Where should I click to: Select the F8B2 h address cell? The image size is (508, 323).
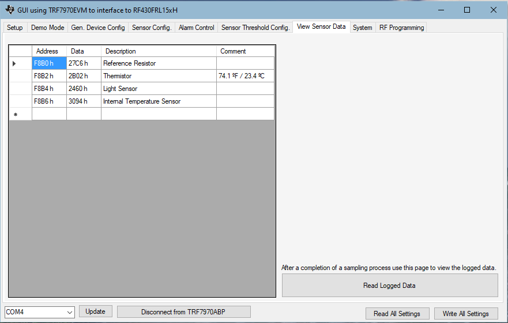[x=49, y=76]
